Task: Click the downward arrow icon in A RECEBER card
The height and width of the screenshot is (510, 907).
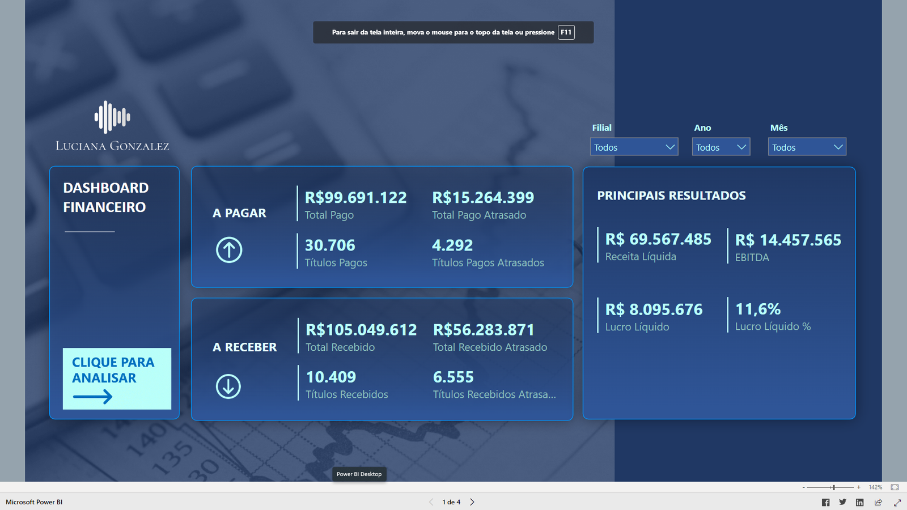Action: pos(228,386)
